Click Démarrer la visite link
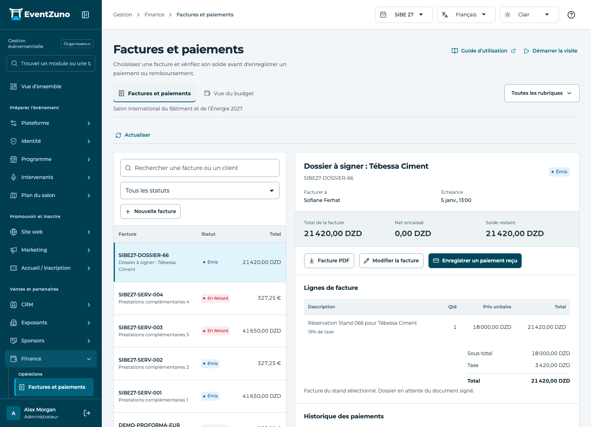591x427 pixels. (x=550, y=51)
